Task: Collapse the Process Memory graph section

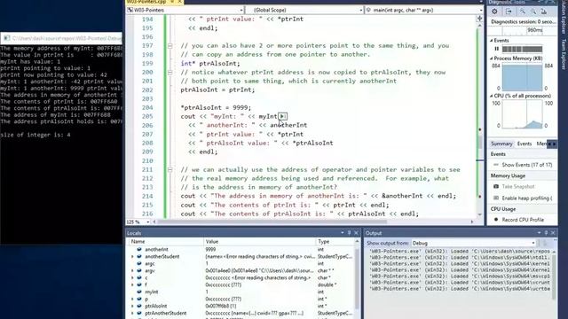Action: [492, 58]
